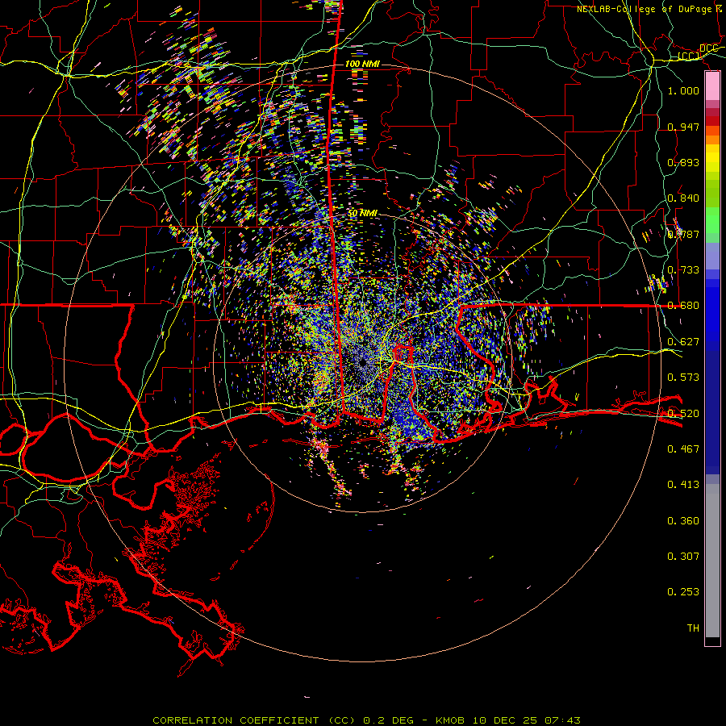Screen dimensions: 726x726
Task: Pick the dark navy segment of the color scale
Action: pos(712,412)
